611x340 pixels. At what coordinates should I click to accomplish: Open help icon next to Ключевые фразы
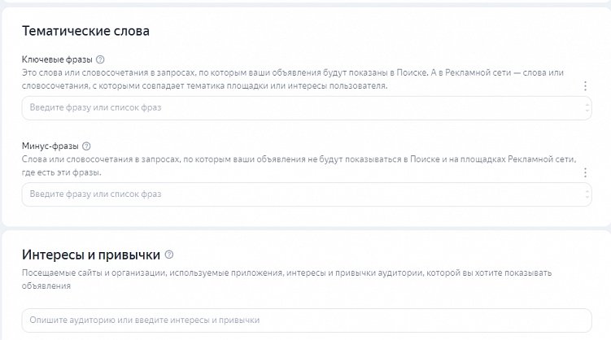(x=100, y=59)
